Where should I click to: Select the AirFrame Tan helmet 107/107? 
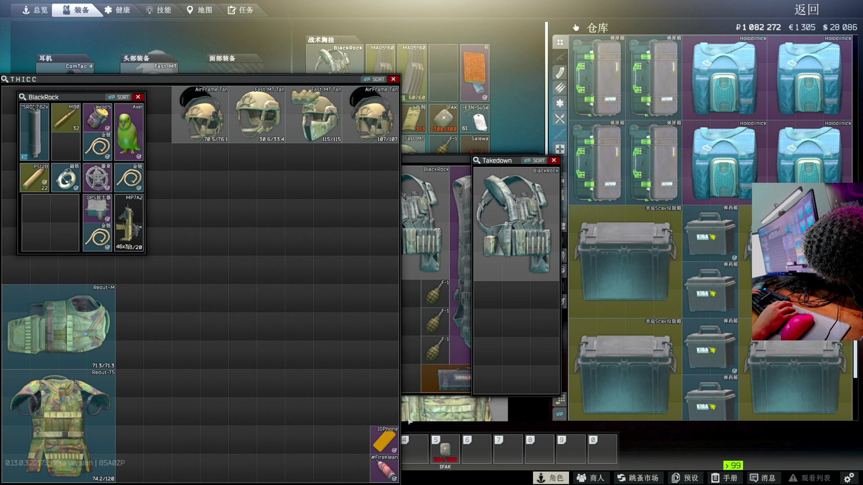pyautogui.click(x=370, y=115)
